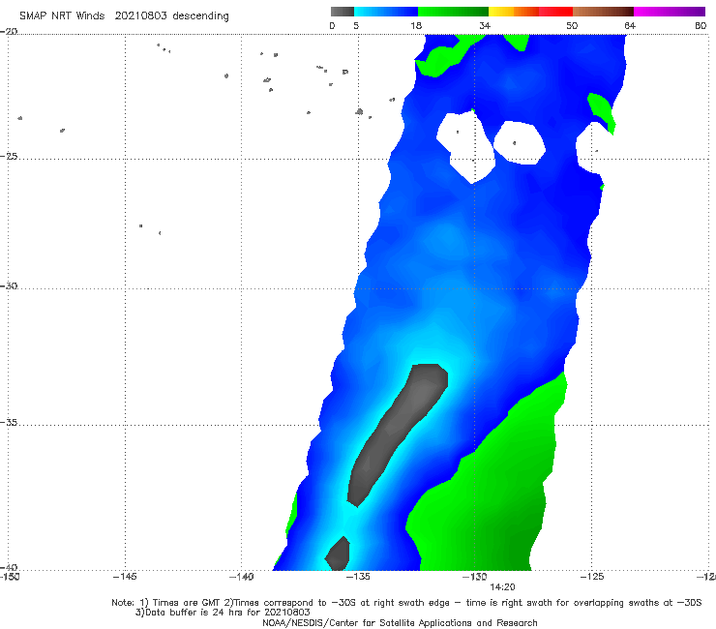Screen dimensions: 716x629
Task: Click the large elongated gray low-wind patch
Action: point(398,434)
